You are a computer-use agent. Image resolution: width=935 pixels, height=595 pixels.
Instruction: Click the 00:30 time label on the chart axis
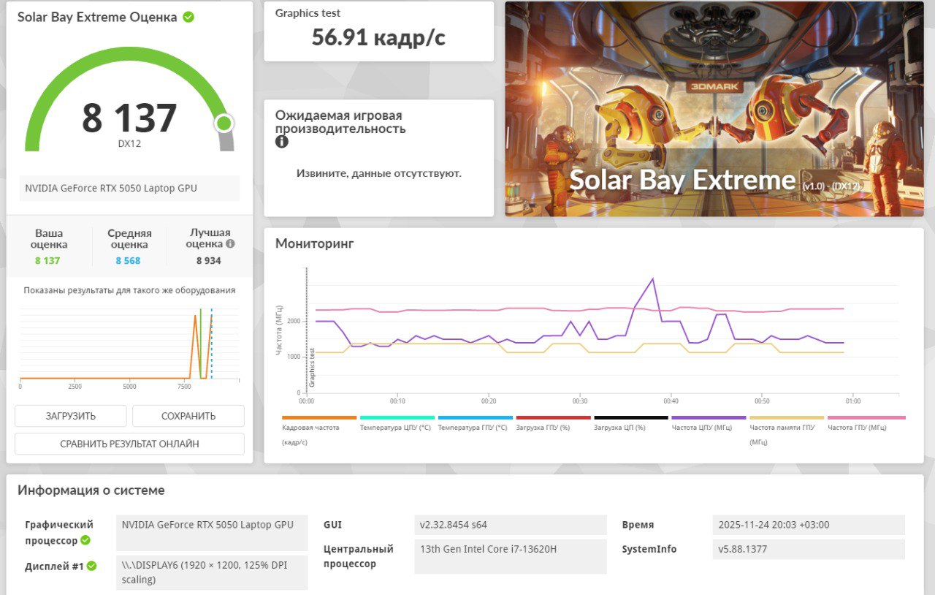coord(580,401)
